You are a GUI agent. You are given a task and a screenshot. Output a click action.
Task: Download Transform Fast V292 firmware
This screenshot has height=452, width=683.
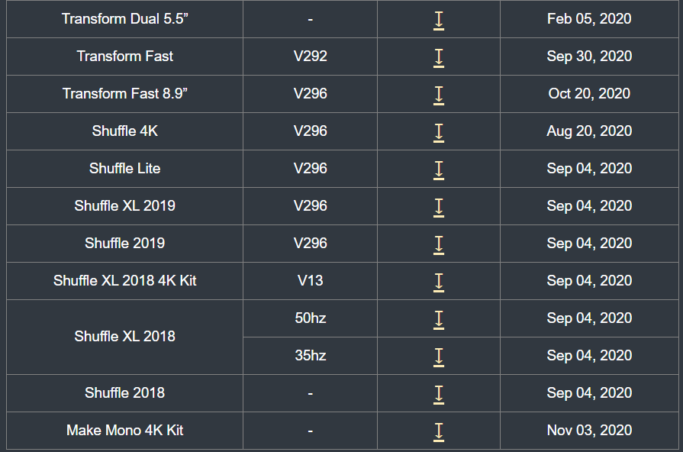click(x=439, y=58)
